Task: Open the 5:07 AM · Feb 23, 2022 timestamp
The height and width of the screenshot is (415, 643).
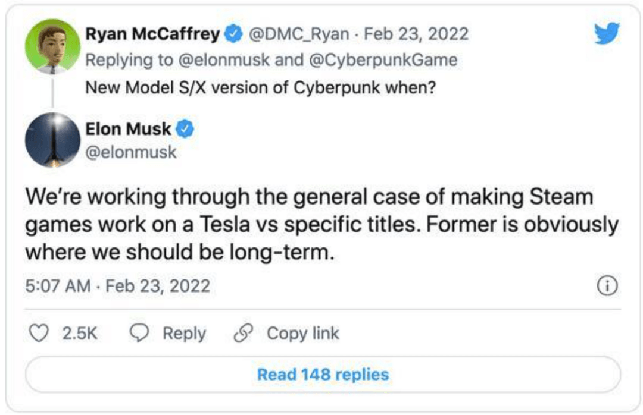Action: point(118,286)
